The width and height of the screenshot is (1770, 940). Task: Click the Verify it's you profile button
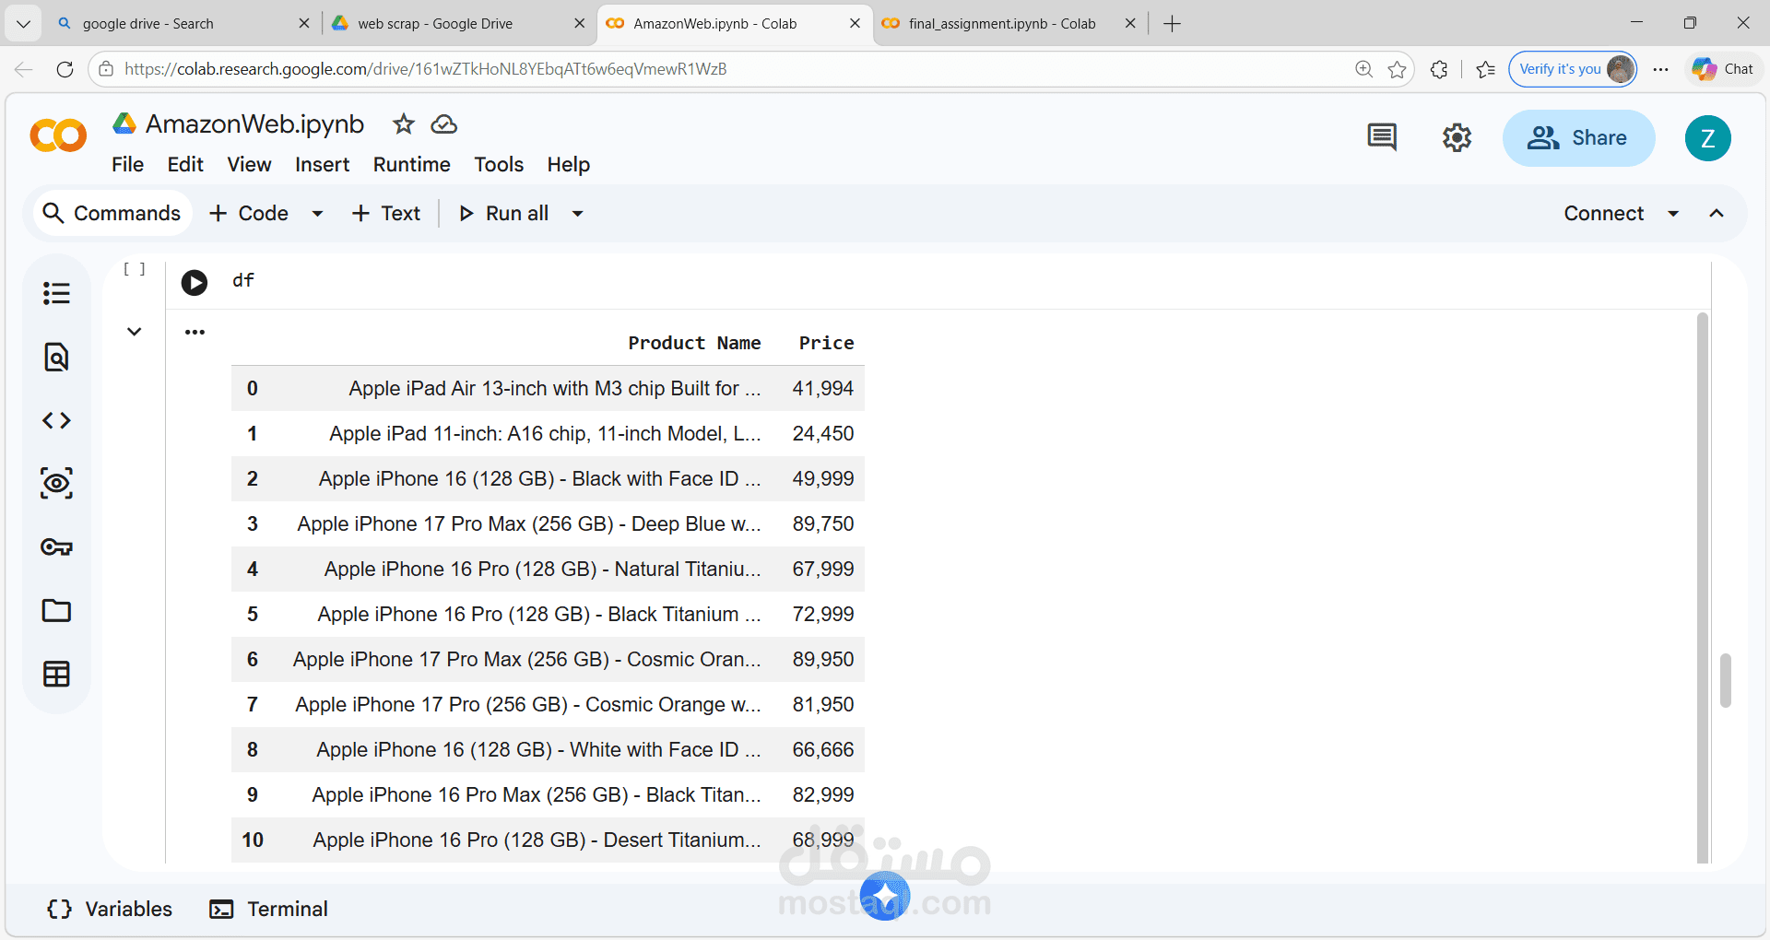tap(1573, 69)
